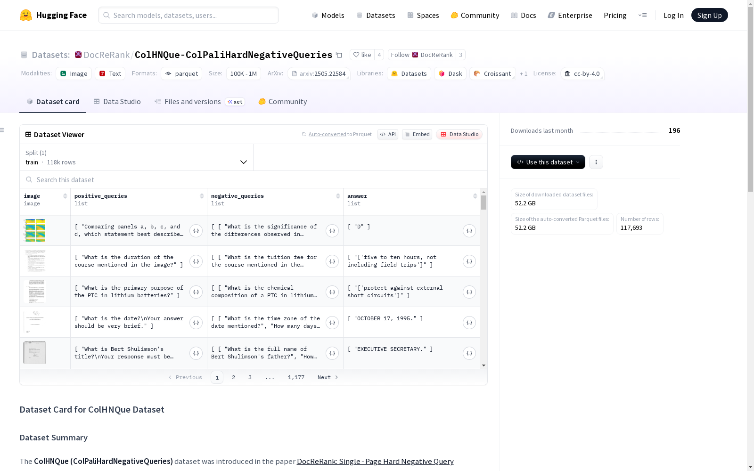Open Data Studio from the viewer header
Screen dimensions: 754x471
pyautogui.click(x=459, y=134)
